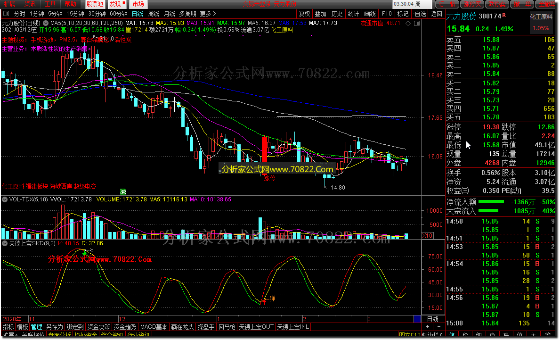Viewport: 560px width, 340px height.
Task: Click 行情 button at top right
Action: (447, 4)
